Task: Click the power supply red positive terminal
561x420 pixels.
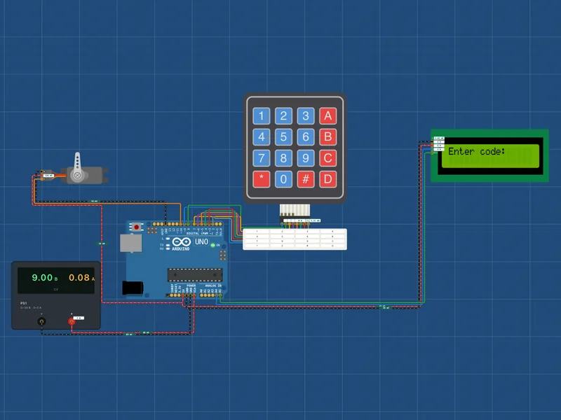Action: coord(72,322)
